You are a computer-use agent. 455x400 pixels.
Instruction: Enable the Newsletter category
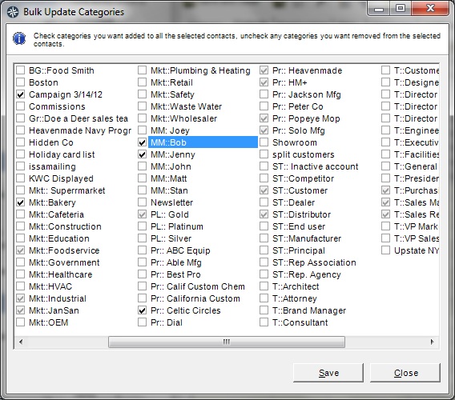(x=143, y=202)
